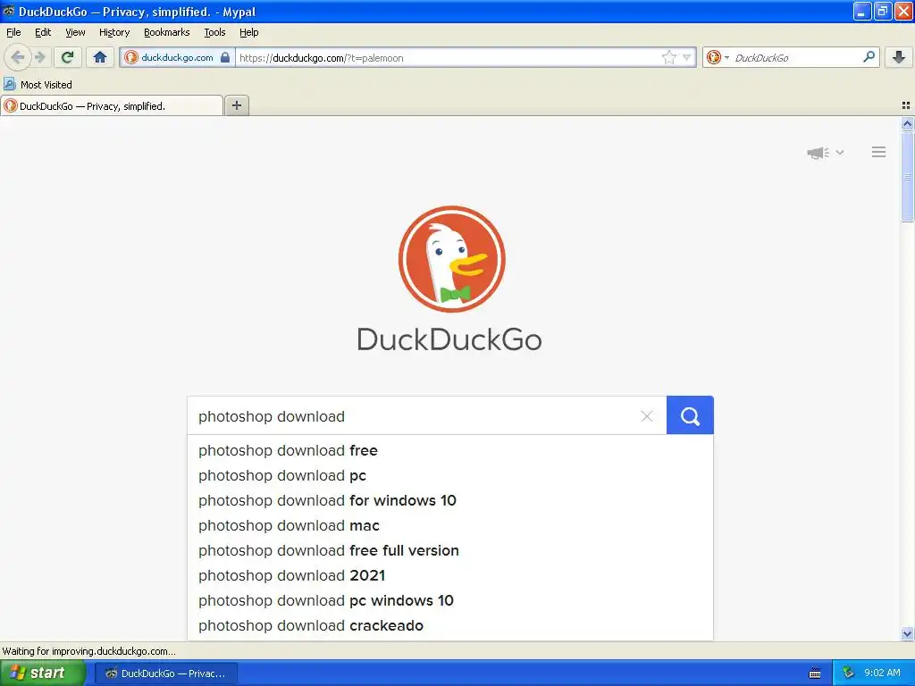Clear the search text with the X
This screenshot has height=686, width=915.
647,416
